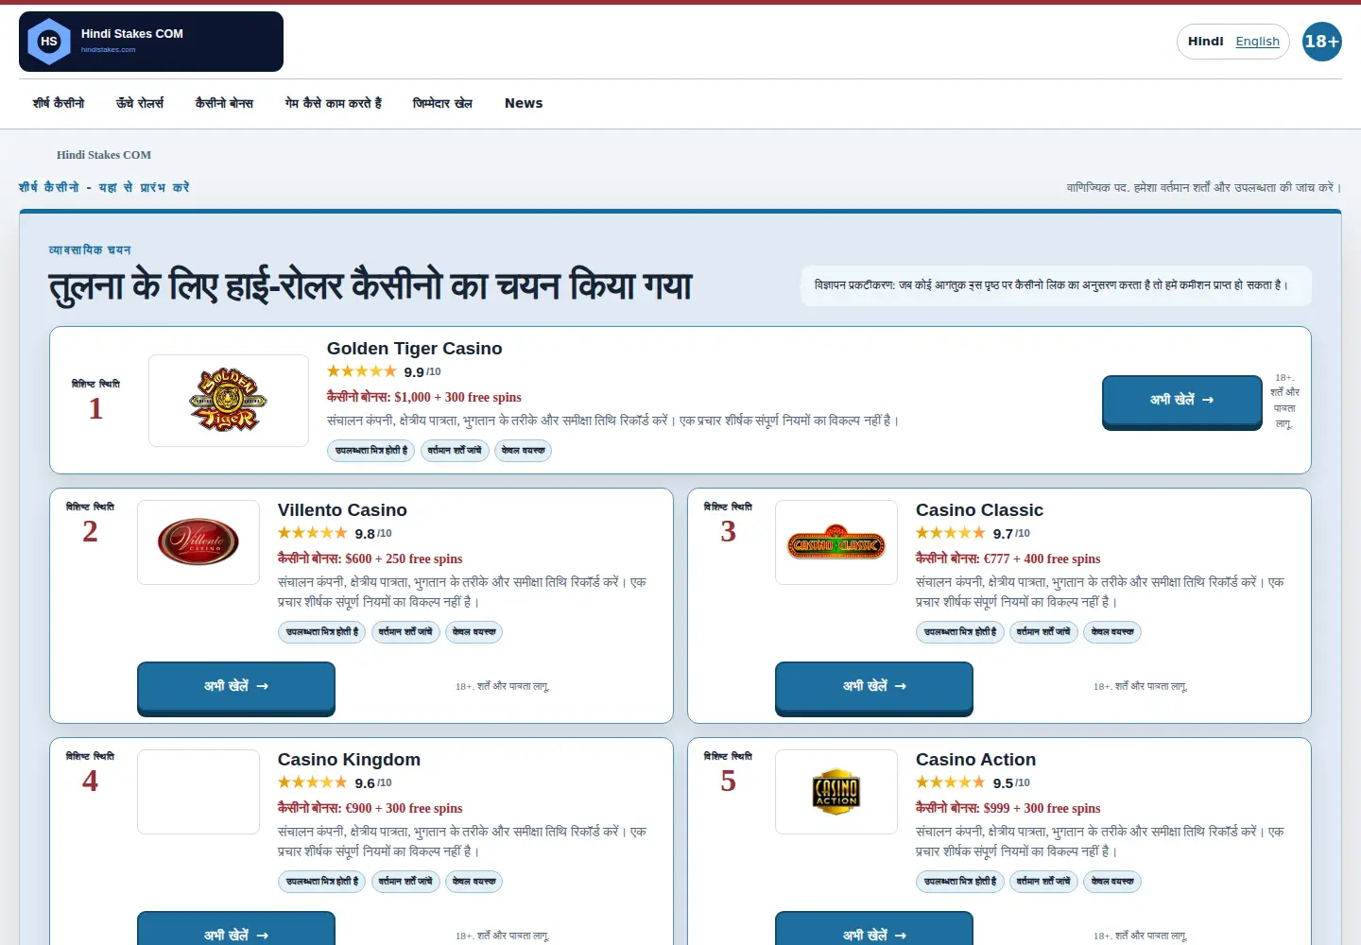Click अभी खेलें button for Casino Kingdom
1361x945 pixels.
click(236, 929)
